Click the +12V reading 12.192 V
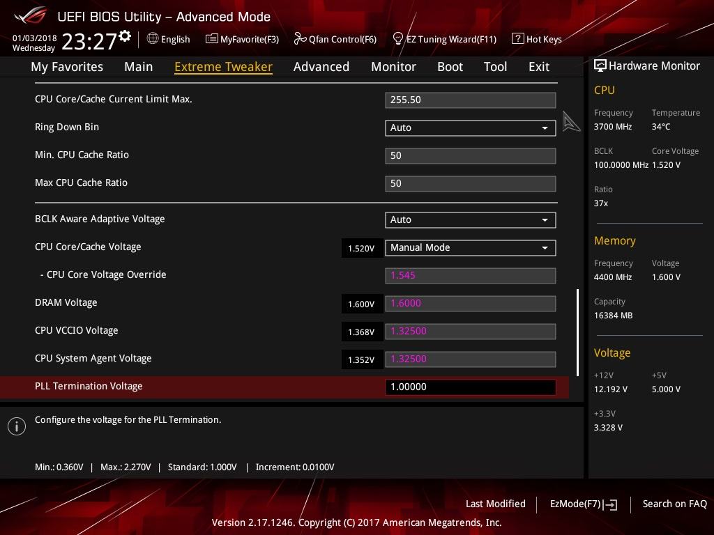714x535 pixels. [x=611, y=389]
